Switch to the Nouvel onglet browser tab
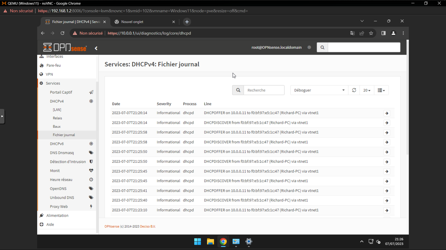Image resolution: width=446 pixels, height=250 pixels. click(145, 22)
